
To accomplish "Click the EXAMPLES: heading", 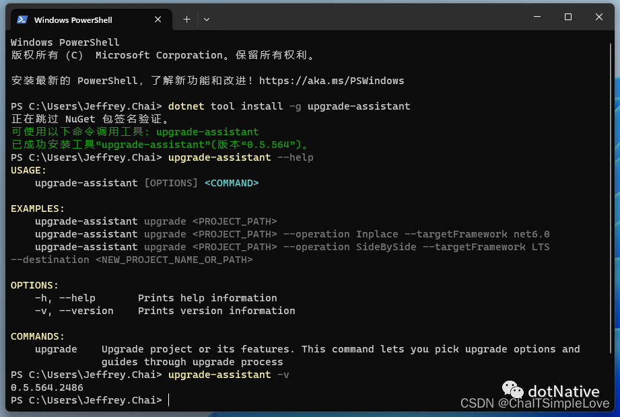I will 38,209.
